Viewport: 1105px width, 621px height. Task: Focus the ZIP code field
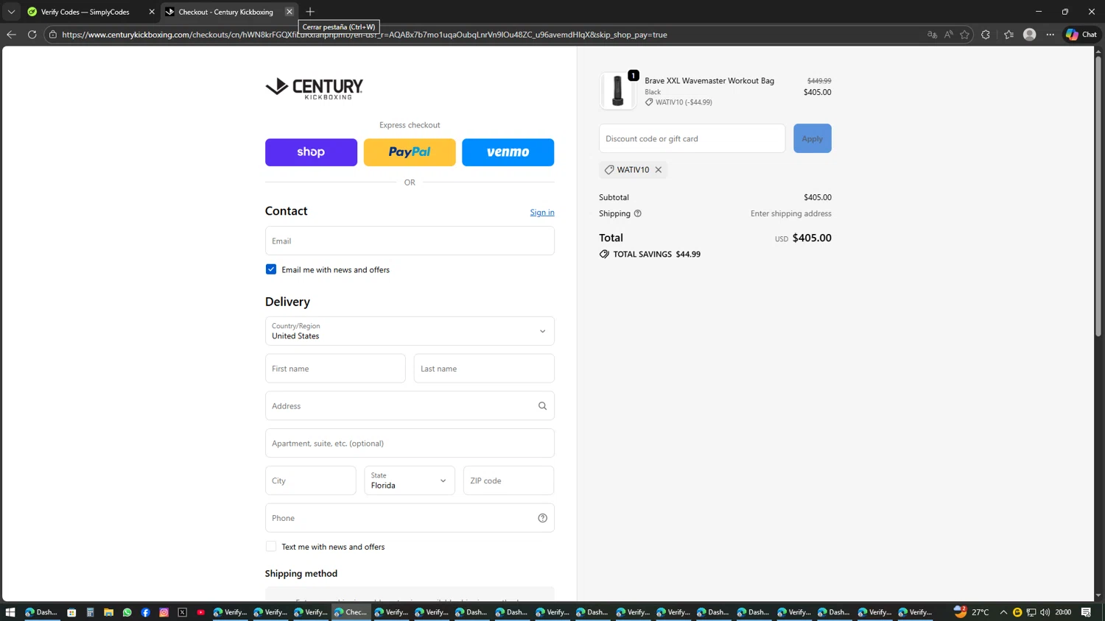coord(508,480)
